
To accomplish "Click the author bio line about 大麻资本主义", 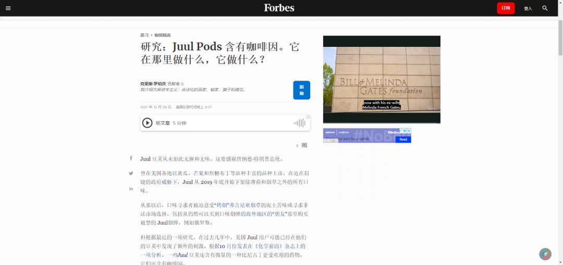I will click(193, 90).
